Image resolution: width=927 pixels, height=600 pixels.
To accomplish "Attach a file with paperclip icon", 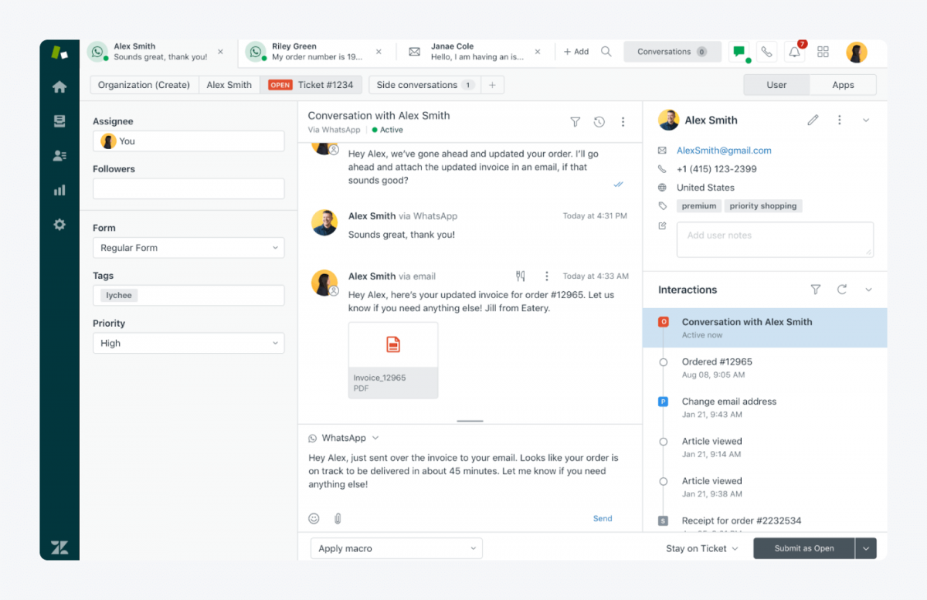I will pyautogui.click(x=338, y=519).
